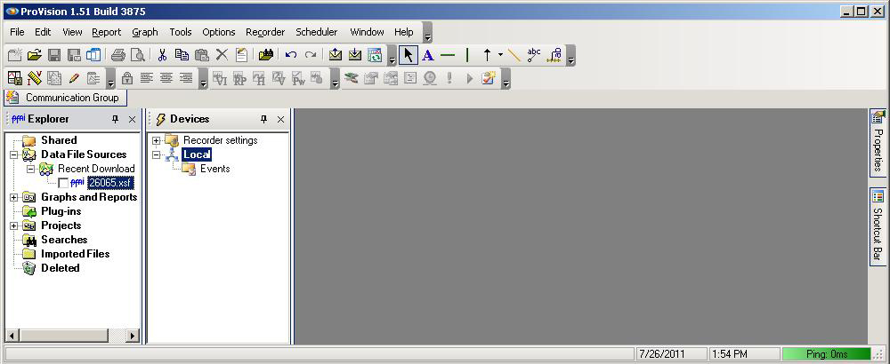The height and width of the screenshot is (364, 890).
Task: Click the Redo arrow icon
Action: [x=311, y=55]
